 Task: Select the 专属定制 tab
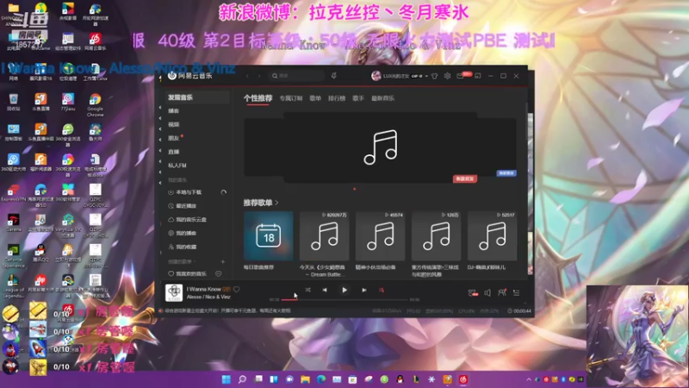click(291, 98)
